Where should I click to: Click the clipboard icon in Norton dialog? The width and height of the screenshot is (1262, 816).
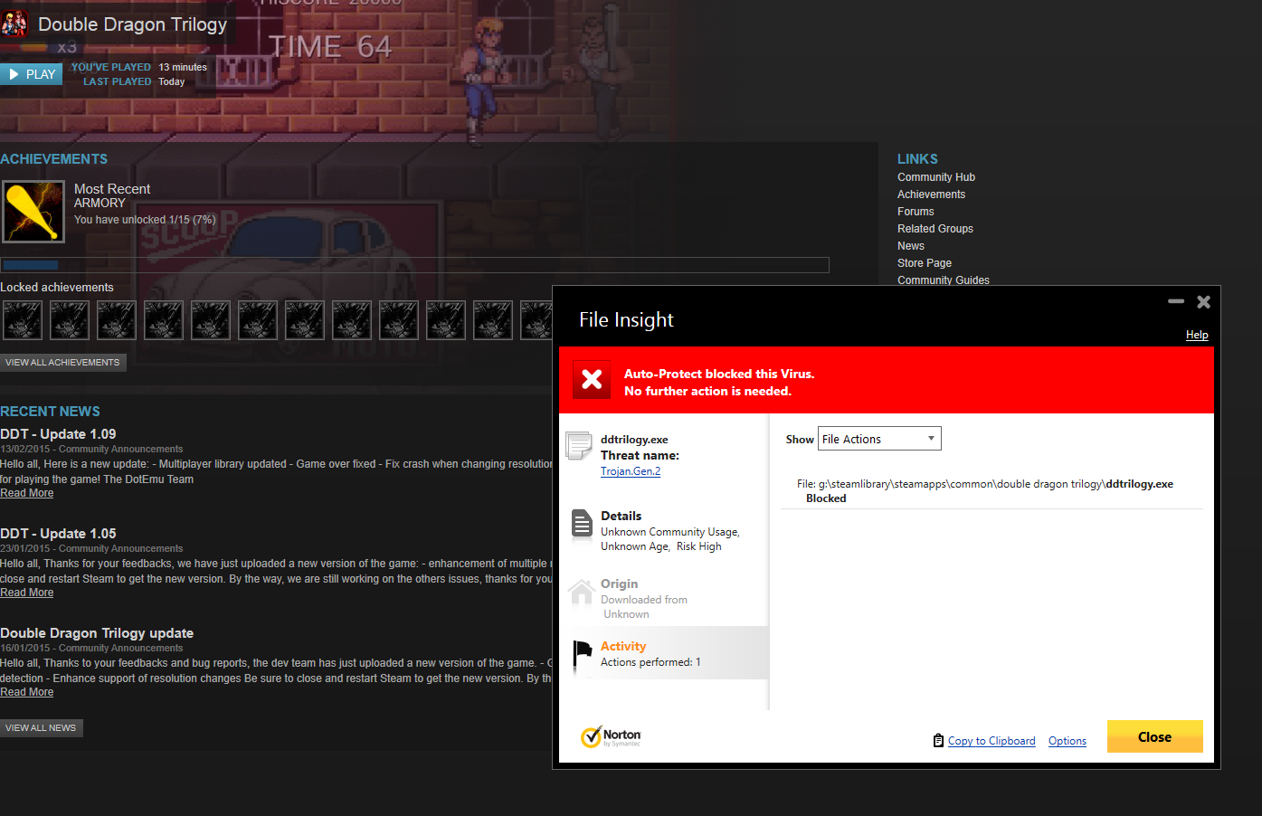click(938, 741)
